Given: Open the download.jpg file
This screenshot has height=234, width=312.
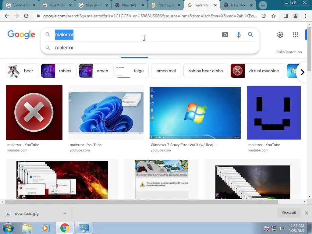Looking at the screenshot, I should click(x=27, y=213).
